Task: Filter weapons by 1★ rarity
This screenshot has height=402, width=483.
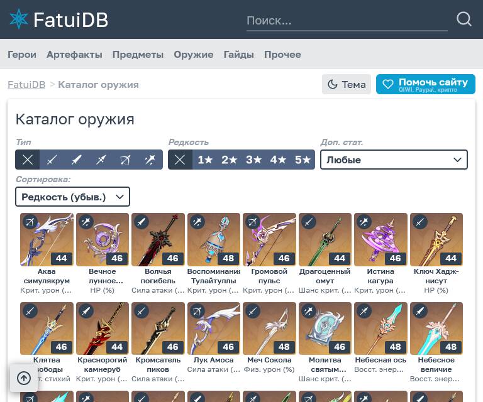Action: click(x=205, y=160)
